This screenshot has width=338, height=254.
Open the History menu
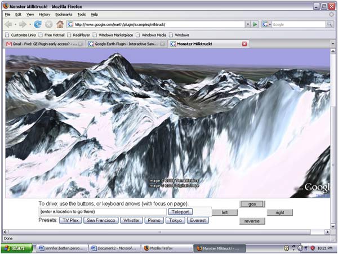[x=45, y=15]
